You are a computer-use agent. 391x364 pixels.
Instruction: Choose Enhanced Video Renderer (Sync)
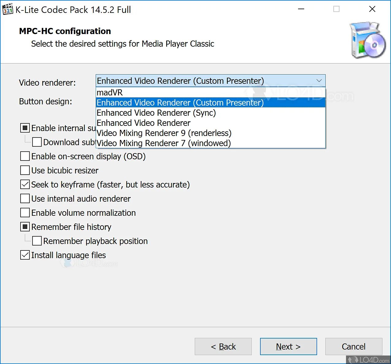(211, 113)
